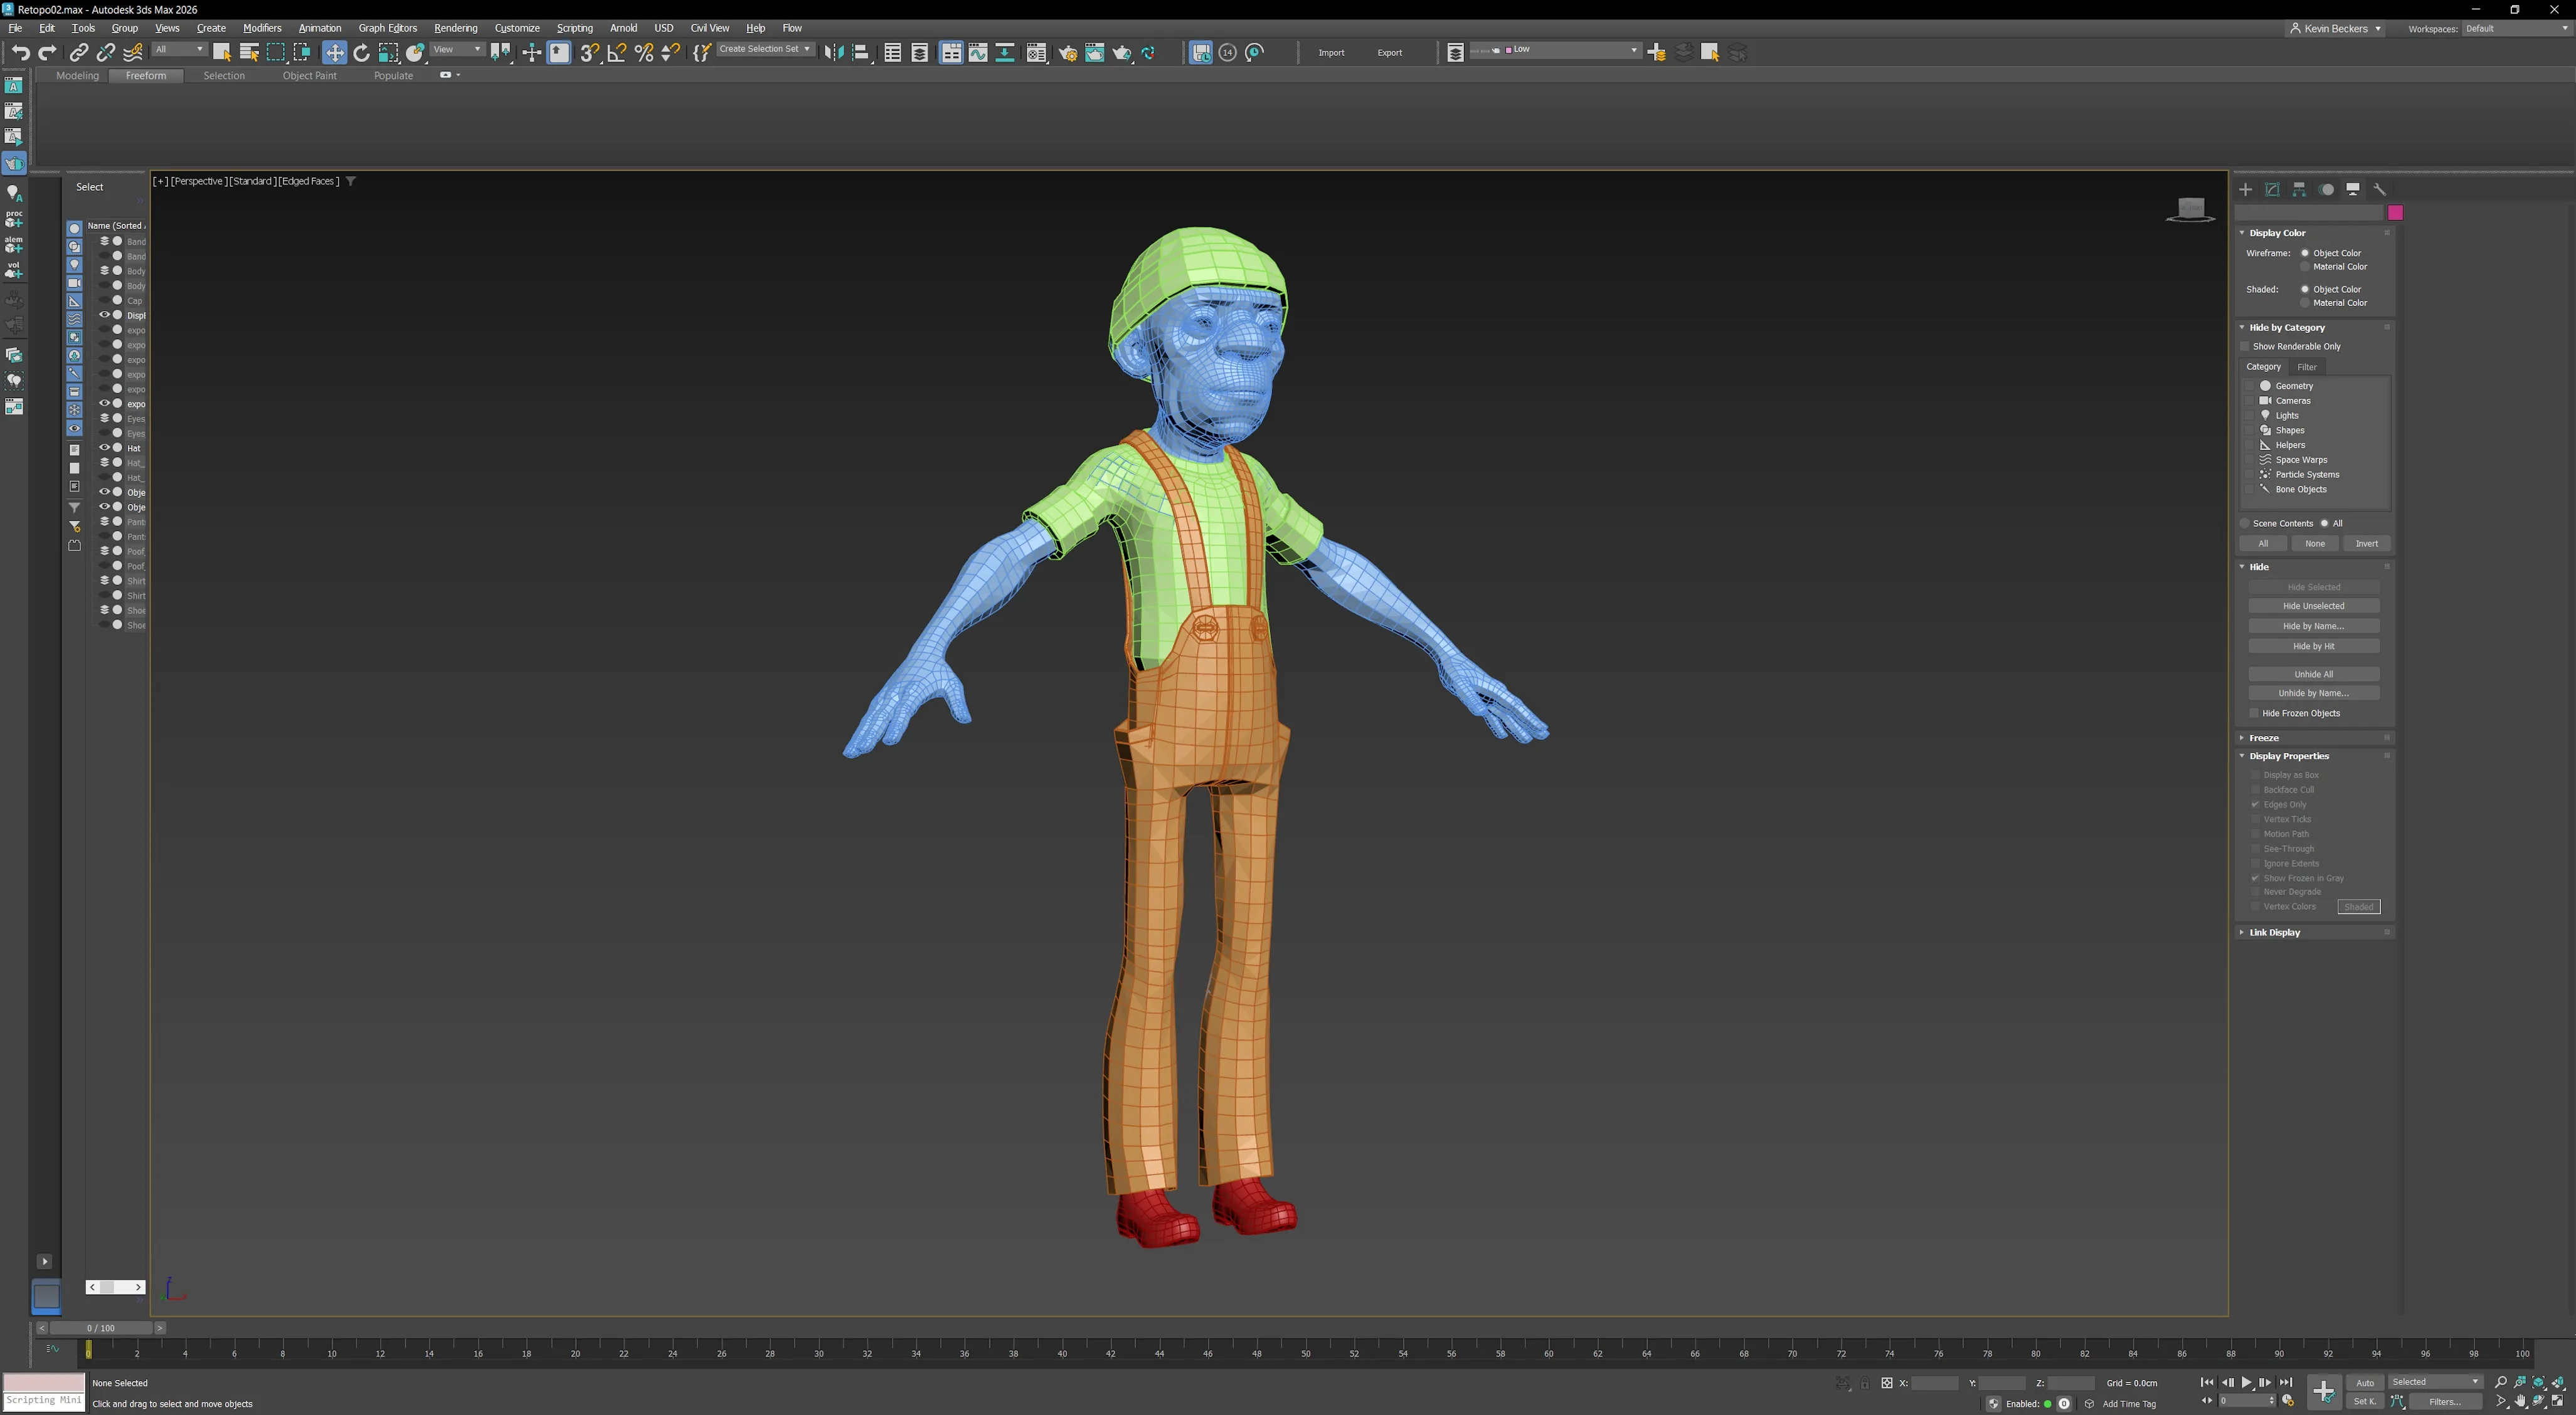Image resolution: width=2576 pixels, height=1415 pixels.
Task: Click the Invert category button
Action: click(x=2366, y=544)
